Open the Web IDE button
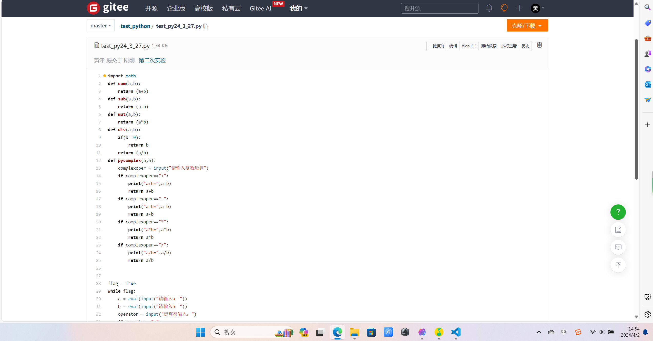 coord(469,46)
